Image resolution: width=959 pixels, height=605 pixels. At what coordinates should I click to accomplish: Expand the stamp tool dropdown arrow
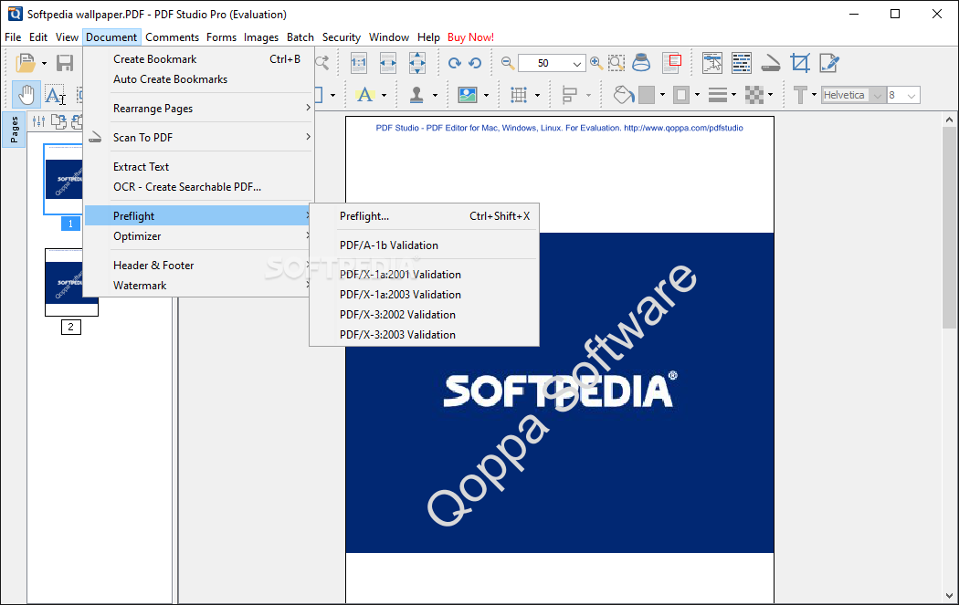click(435, 95)
